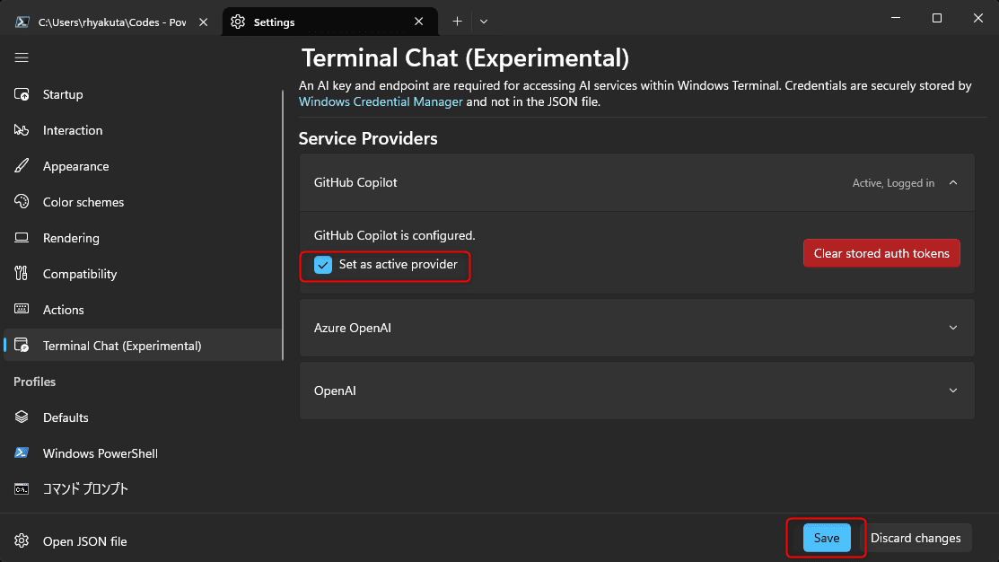This screenshot has height=562, width=999.
Task: Open a new tab with plus button
Action: point(457,22)
